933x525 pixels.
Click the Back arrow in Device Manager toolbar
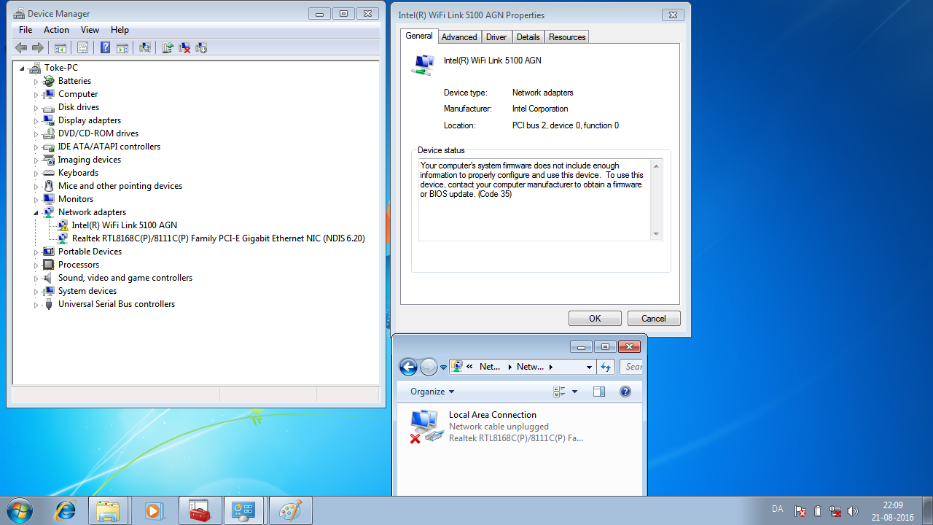21,48
